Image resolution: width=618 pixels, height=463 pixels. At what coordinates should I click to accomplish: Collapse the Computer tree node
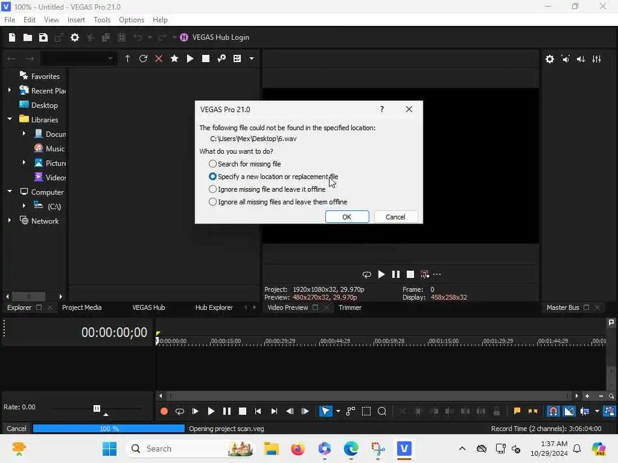click(x=10, y=192)
